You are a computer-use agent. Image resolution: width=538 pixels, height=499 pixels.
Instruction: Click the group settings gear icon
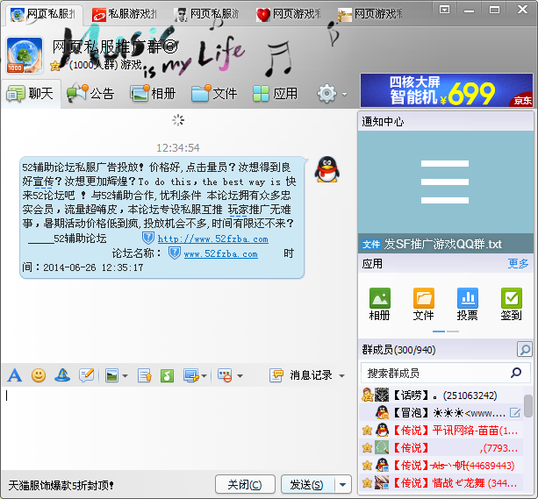[326, 93]
